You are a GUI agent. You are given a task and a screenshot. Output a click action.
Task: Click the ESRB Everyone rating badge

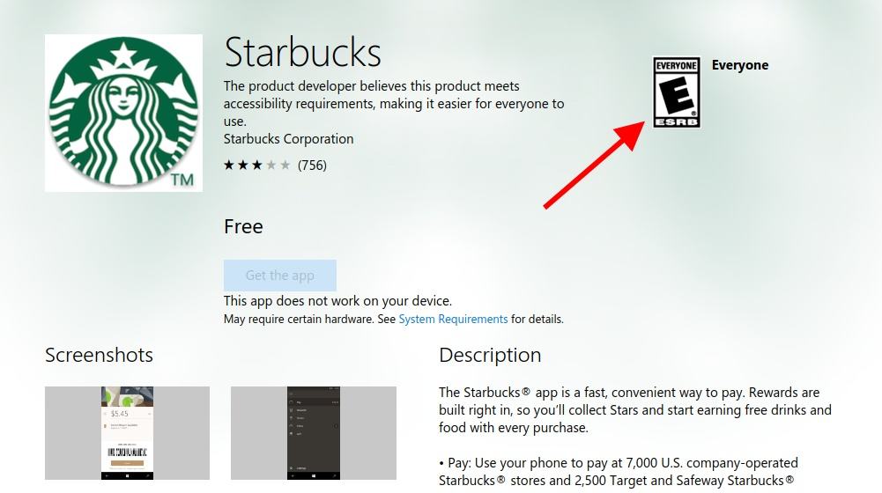pyautogui.click(x=676, y=92)
